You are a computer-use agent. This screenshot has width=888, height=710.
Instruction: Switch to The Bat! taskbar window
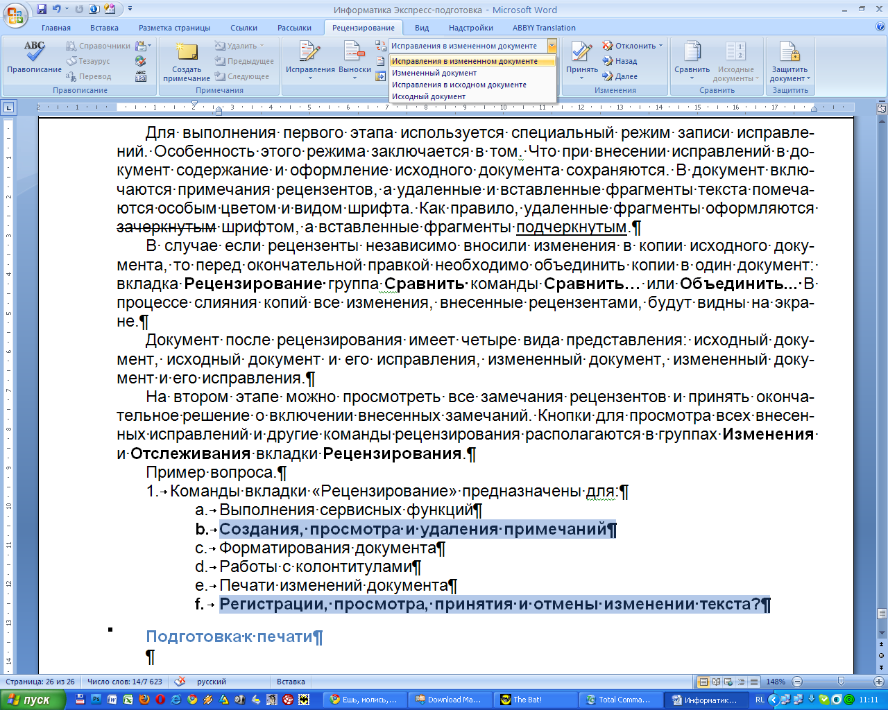tap(536, 700)
